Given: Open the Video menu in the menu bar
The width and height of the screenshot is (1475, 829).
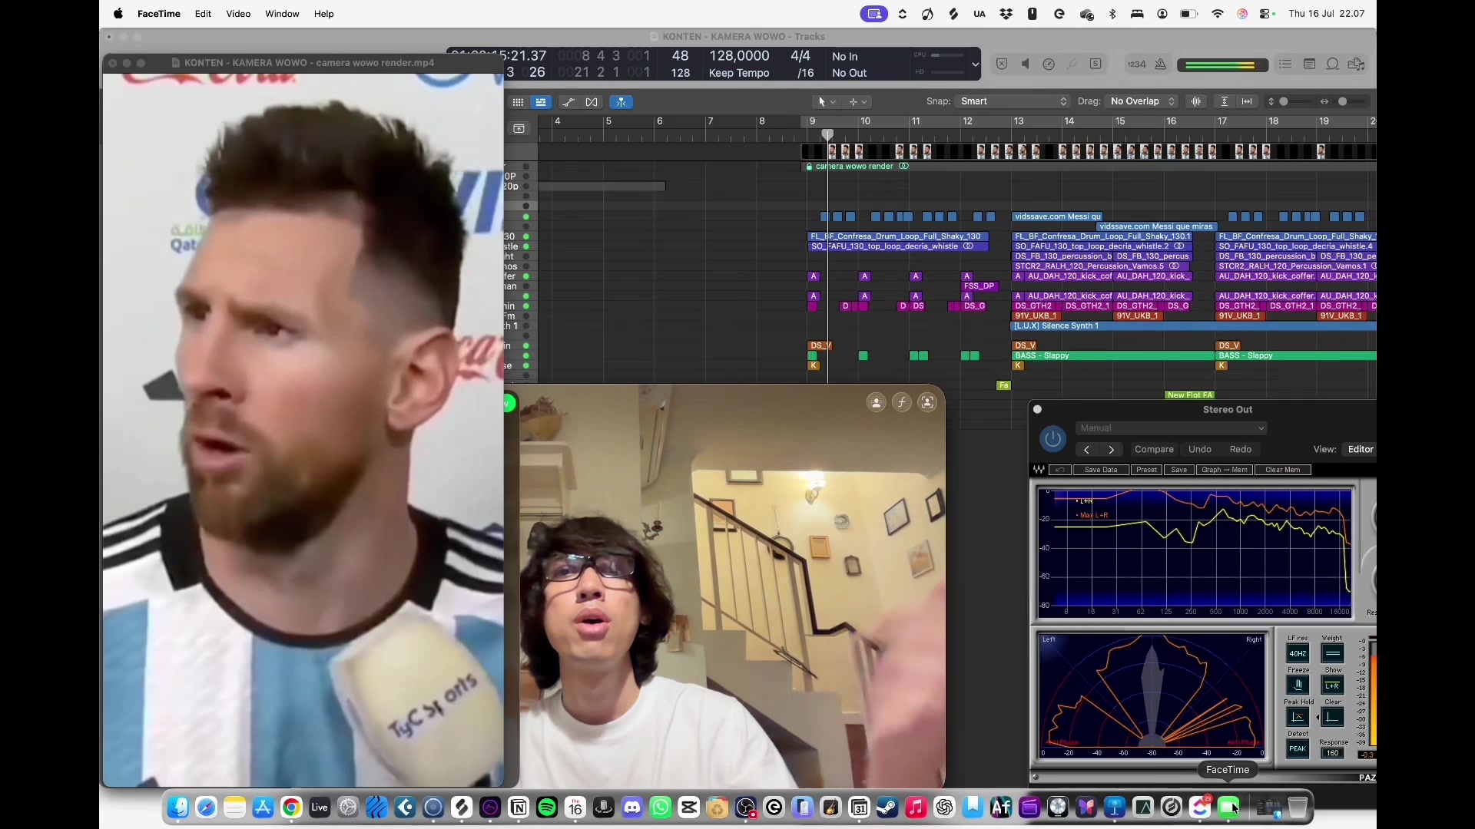Looking at the screenshot, I should 238,14.
